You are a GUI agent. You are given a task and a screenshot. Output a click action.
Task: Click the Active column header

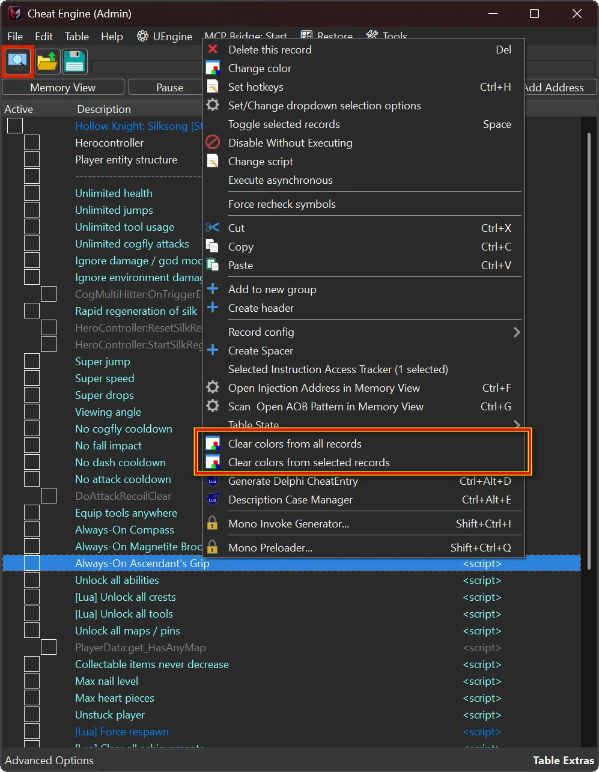[x=19, y=109]
